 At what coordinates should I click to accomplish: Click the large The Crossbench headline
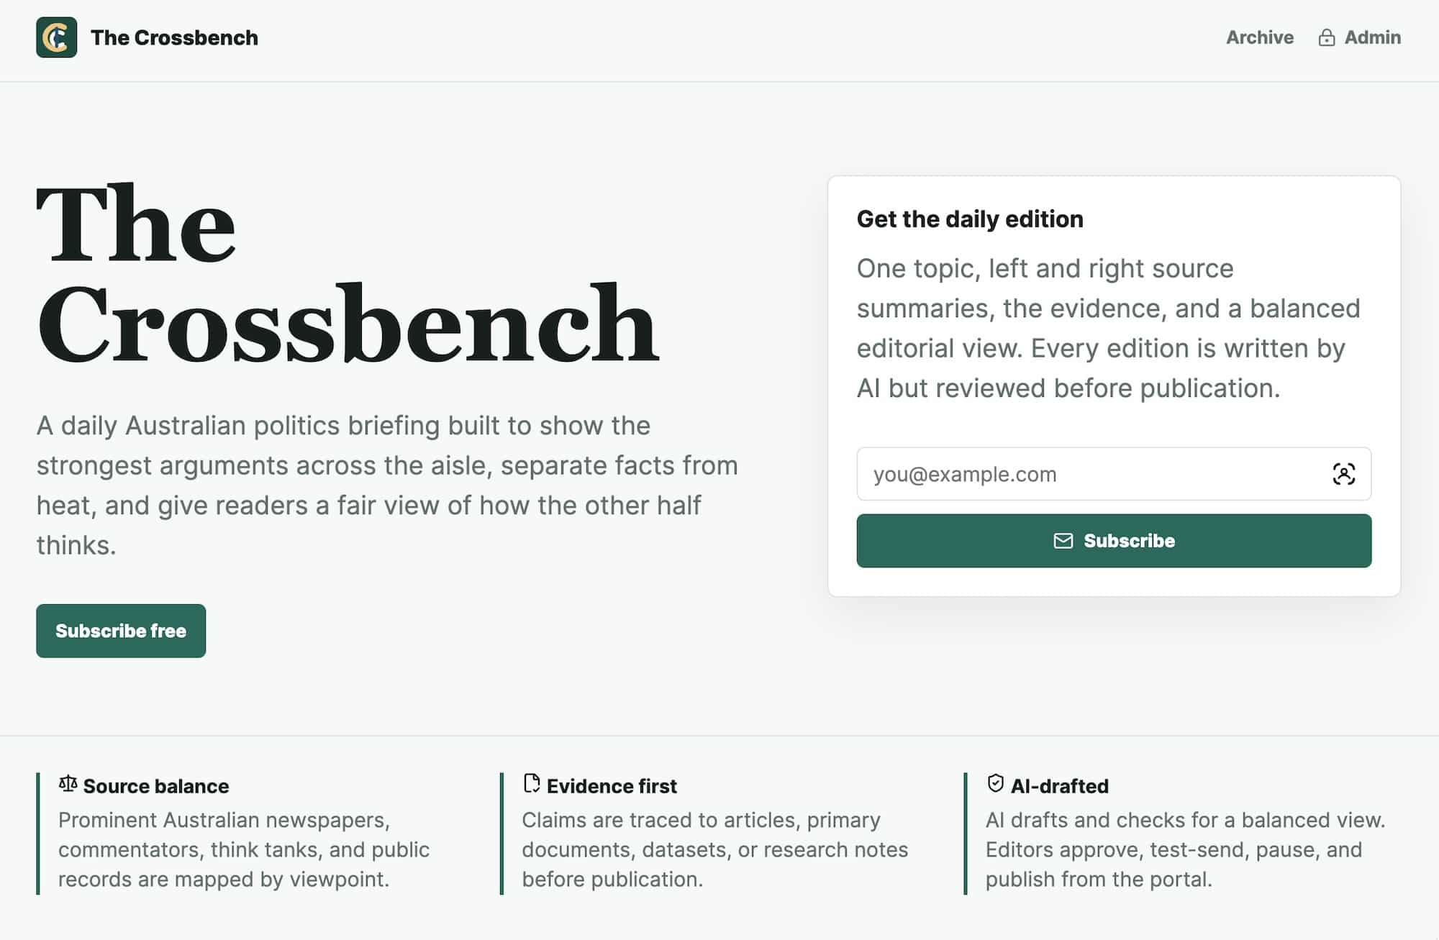(348, 273)
